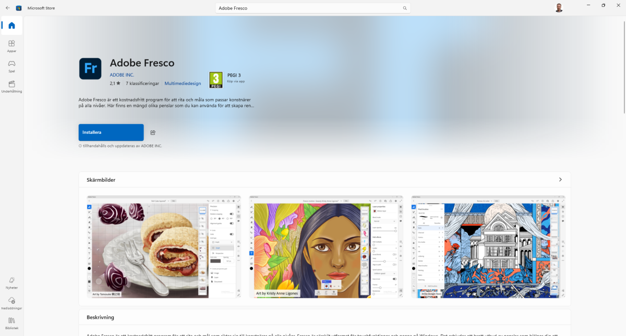The image size is (626, 336).
Task: Open the user profile avatar
Action: [x=559, y=8]
